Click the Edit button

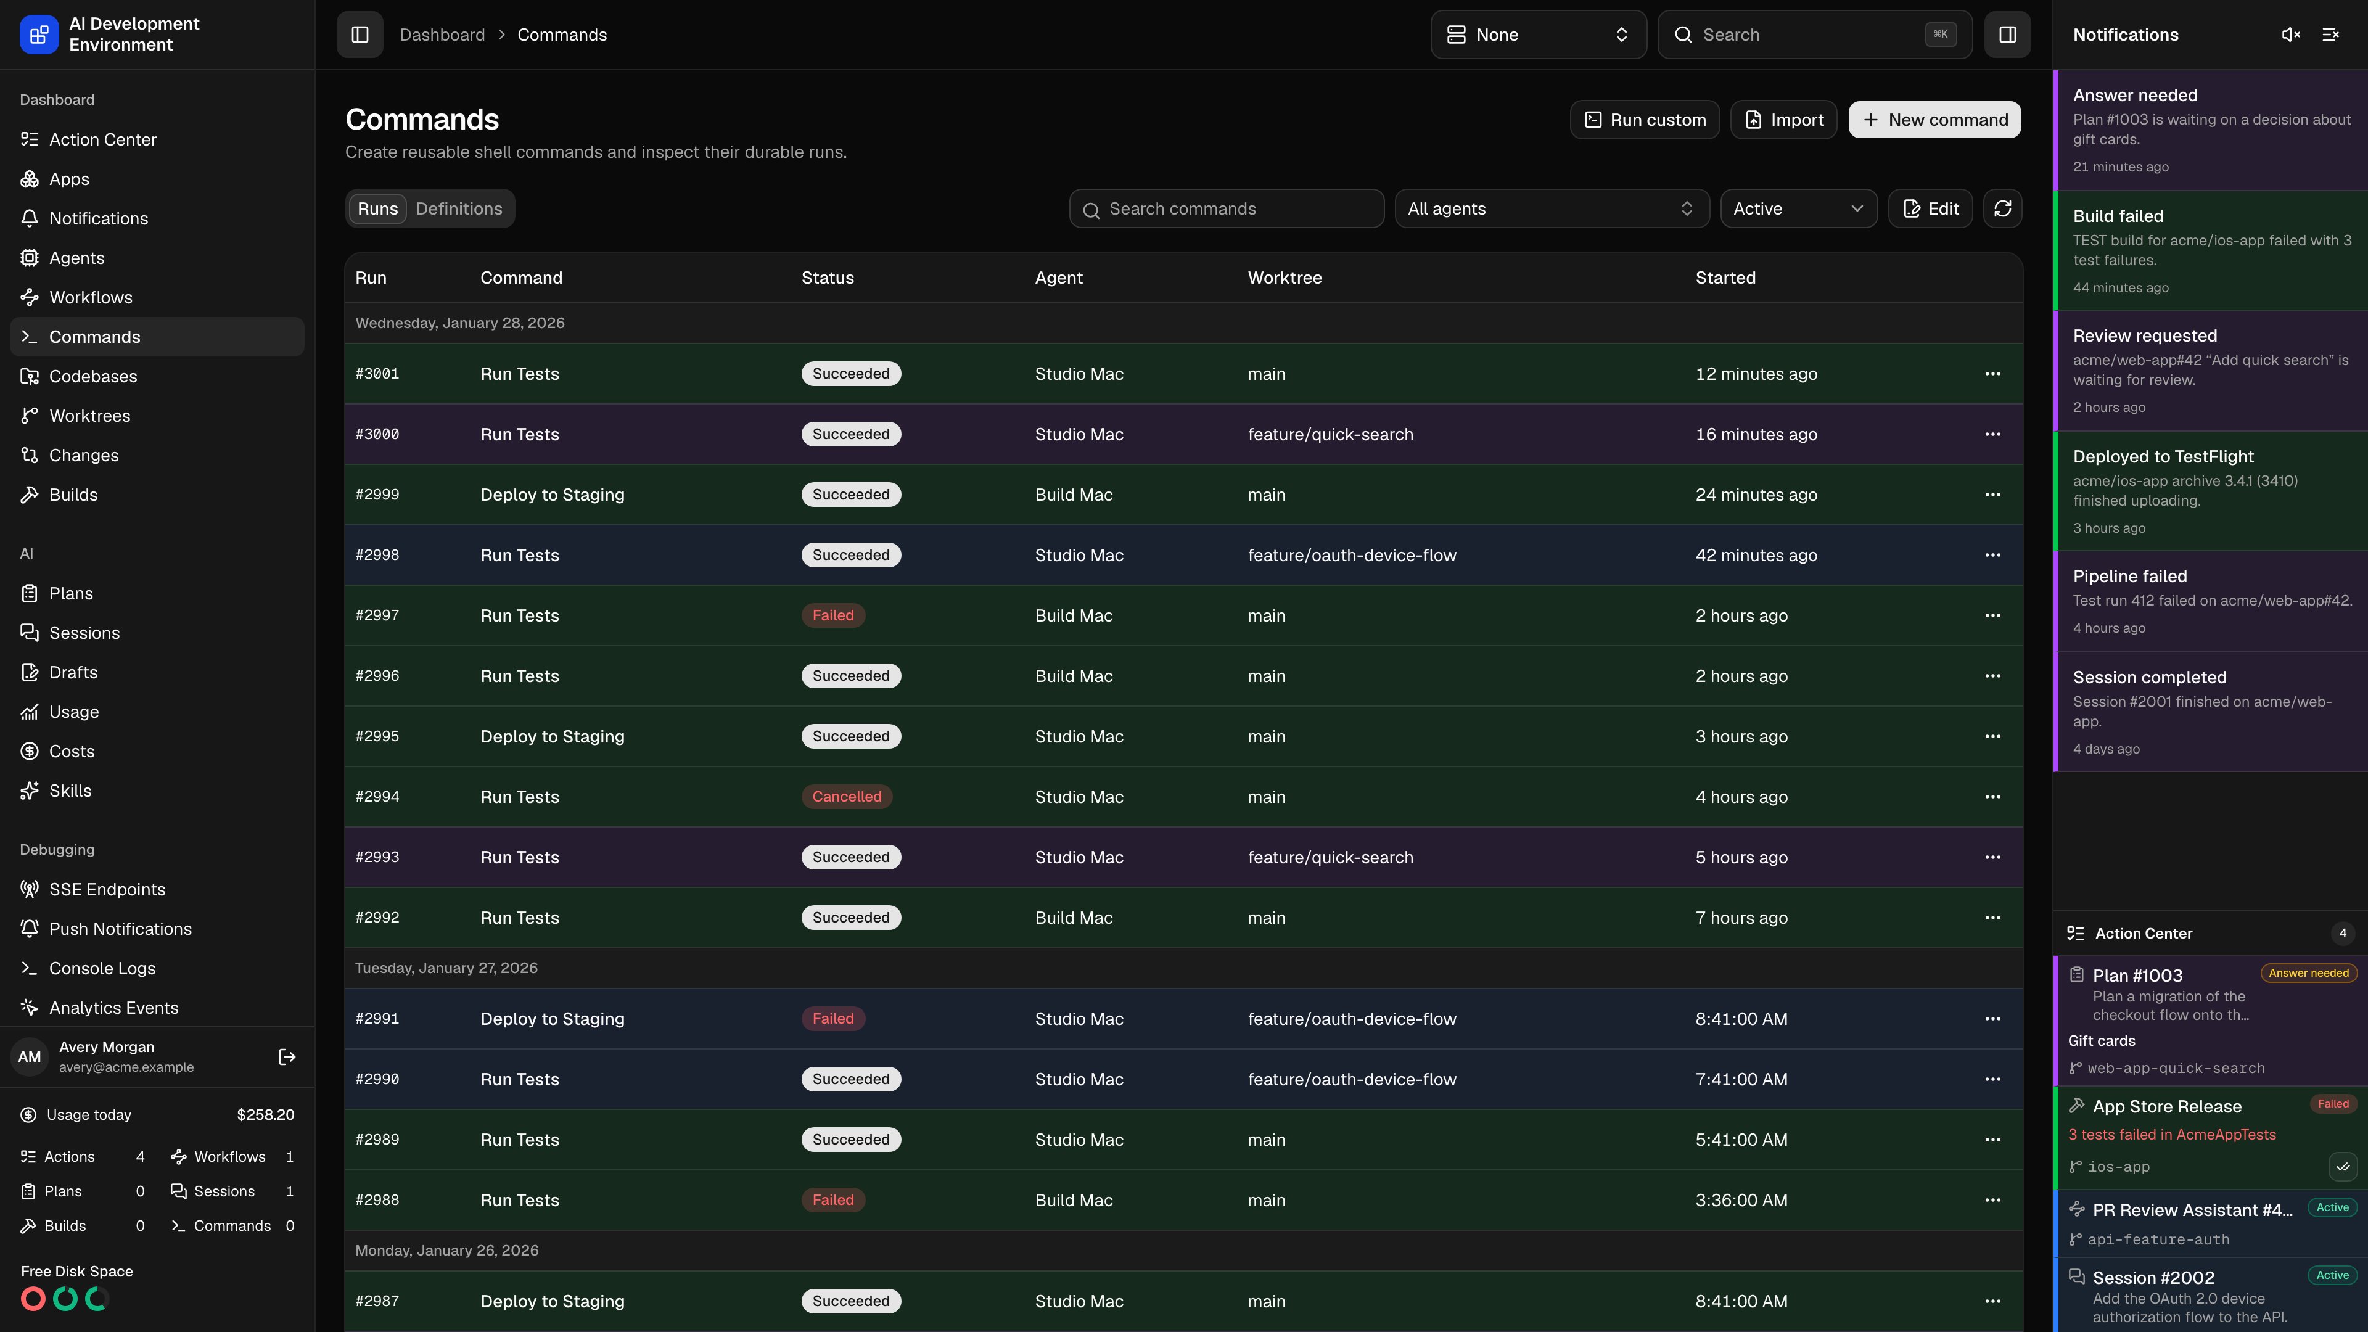[1930, 208]
